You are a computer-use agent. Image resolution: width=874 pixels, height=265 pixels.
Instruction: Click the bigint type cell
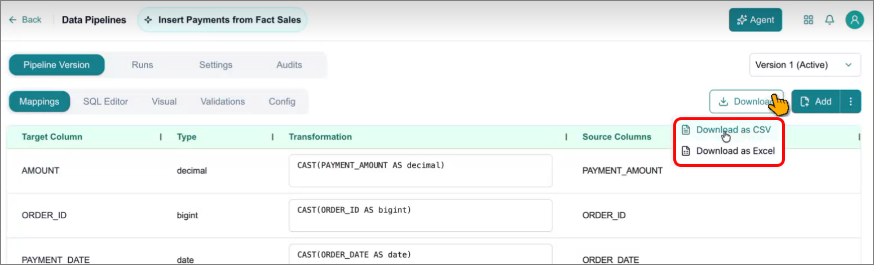tap(187, 215)
